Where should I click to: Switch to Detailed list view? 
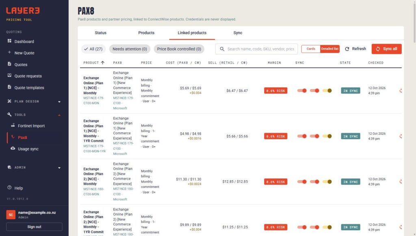click(x=330, y=49)
